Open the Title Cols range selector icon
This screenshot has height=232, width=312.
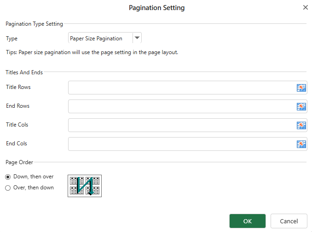click(301, 126)
